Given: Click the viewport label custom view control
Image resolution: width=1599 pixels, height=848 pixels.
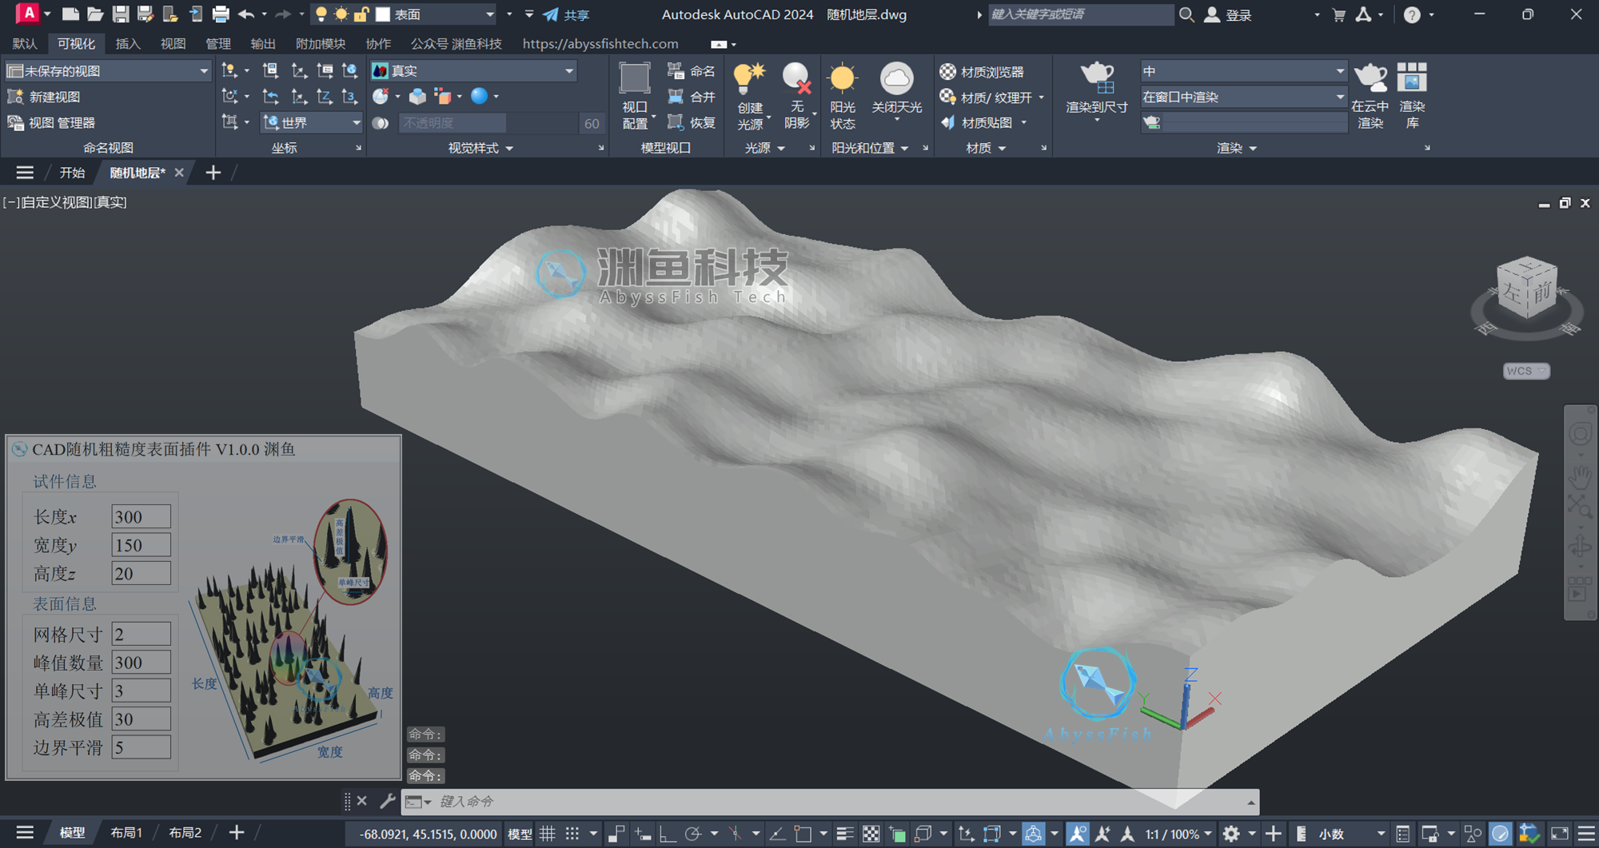Looking at the screenshot, I should point(56,202).
